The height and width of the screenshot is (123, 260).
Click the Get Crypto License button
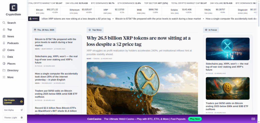point(13,101)
